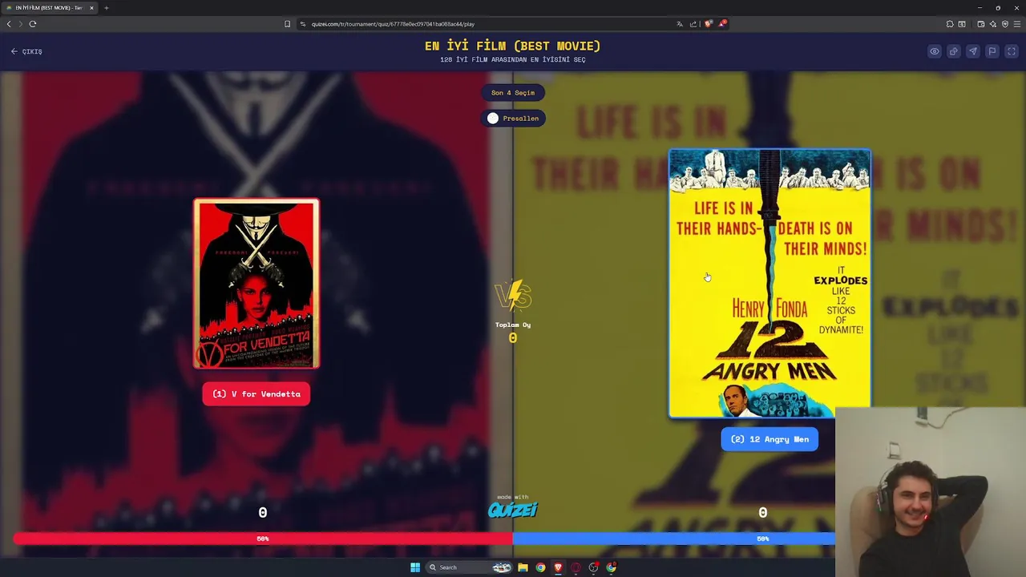1026x577 pixels.
Task: Click the VPN shield icon in the toolbar
Action: point(1005,24)
